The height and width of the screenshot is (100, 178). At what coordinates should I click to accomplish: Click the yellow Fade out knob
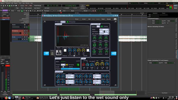(83, 51)
